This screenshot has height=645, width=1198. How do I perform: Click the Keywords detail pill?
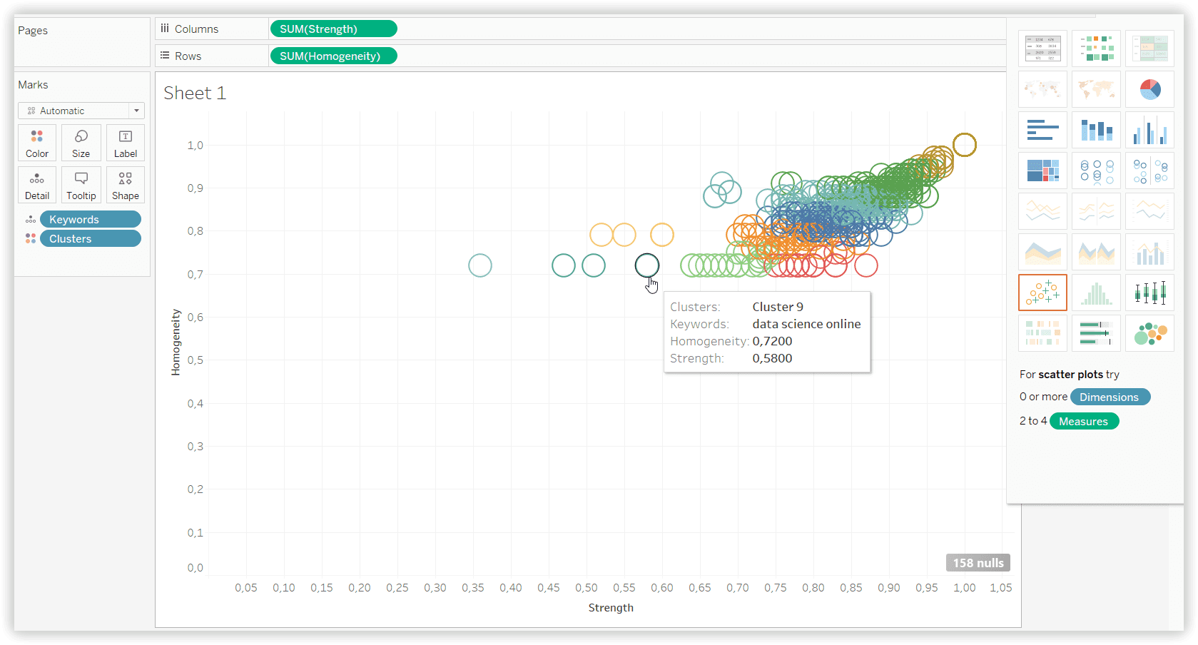click(x=90, y=220)
